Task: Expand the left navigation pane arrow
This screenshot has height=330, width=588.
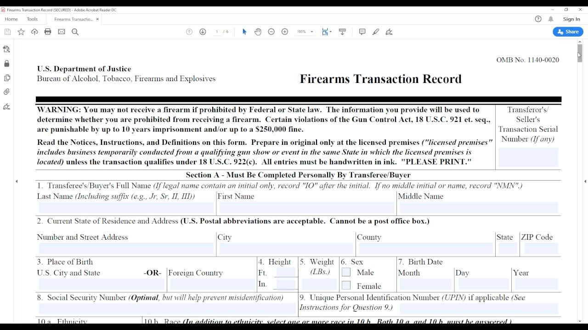Action: pyautogui.click(x=17, y=181)
